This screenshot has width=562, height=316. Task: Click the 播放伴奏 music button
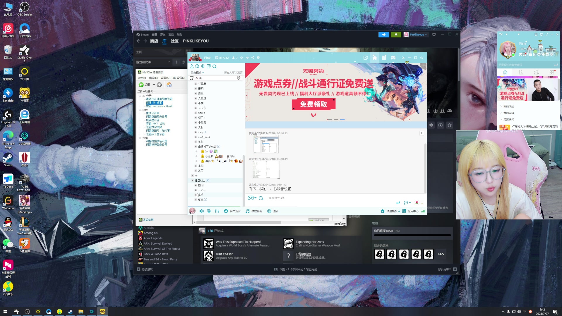tap(254, 211)
